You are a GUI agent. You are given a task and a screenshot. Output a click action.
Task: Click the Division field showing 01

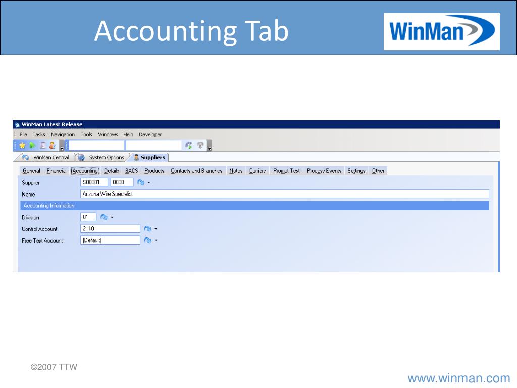88,217
